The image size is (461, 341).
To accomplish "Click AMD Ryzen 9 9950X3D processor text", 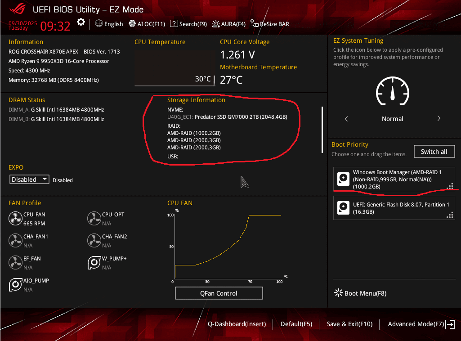I will [59, 61].
